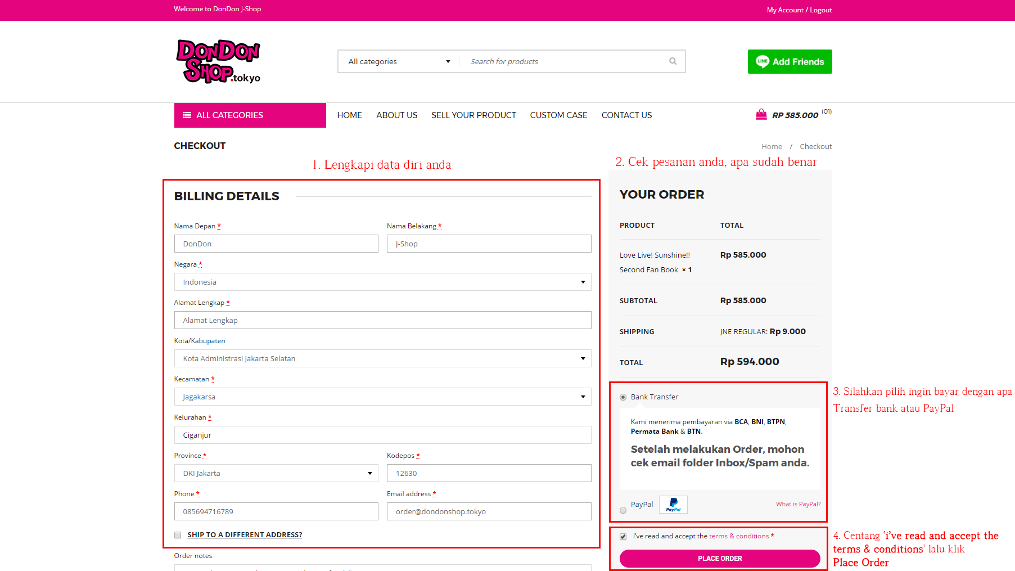Select the Bank Transfer payment option
This screenshot has height=571, width=1015.
623,397
